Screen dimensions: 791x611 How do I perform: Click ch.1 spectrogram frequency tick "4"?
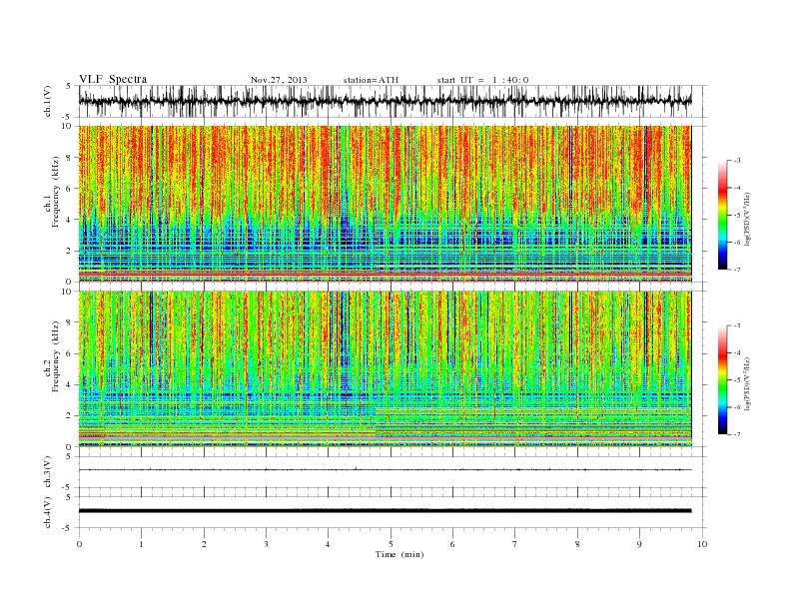click(x=70, y=220)
